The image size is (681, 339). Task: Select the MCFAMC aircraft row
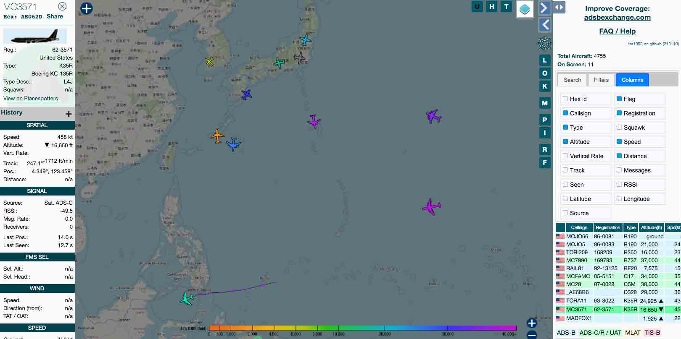[618, 276]
